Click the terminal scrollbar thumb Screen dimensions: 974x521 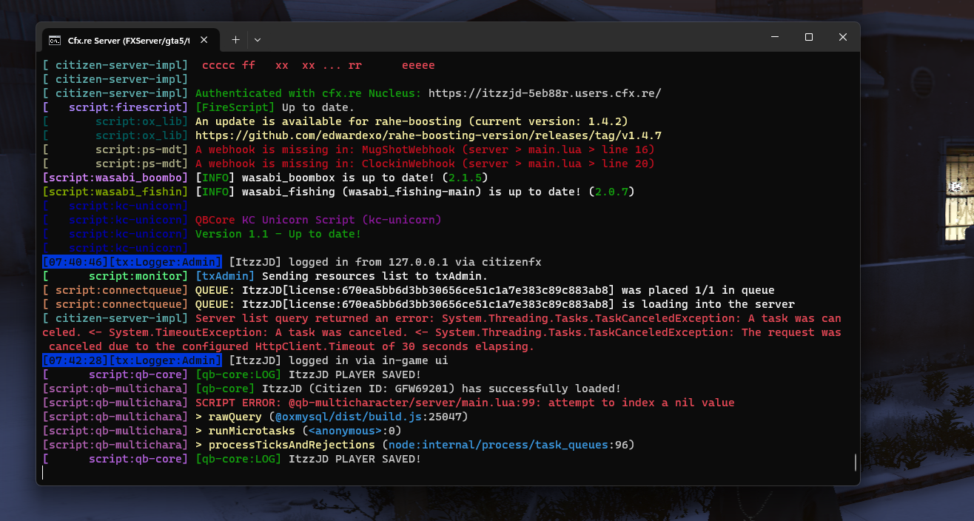coord(856,463)
